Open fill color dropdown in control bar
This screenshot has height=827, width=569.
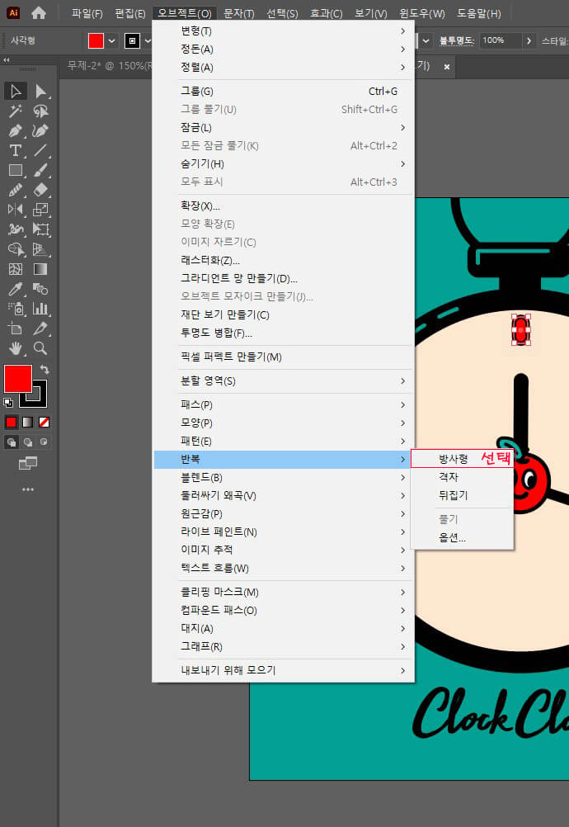pos(111,40)
